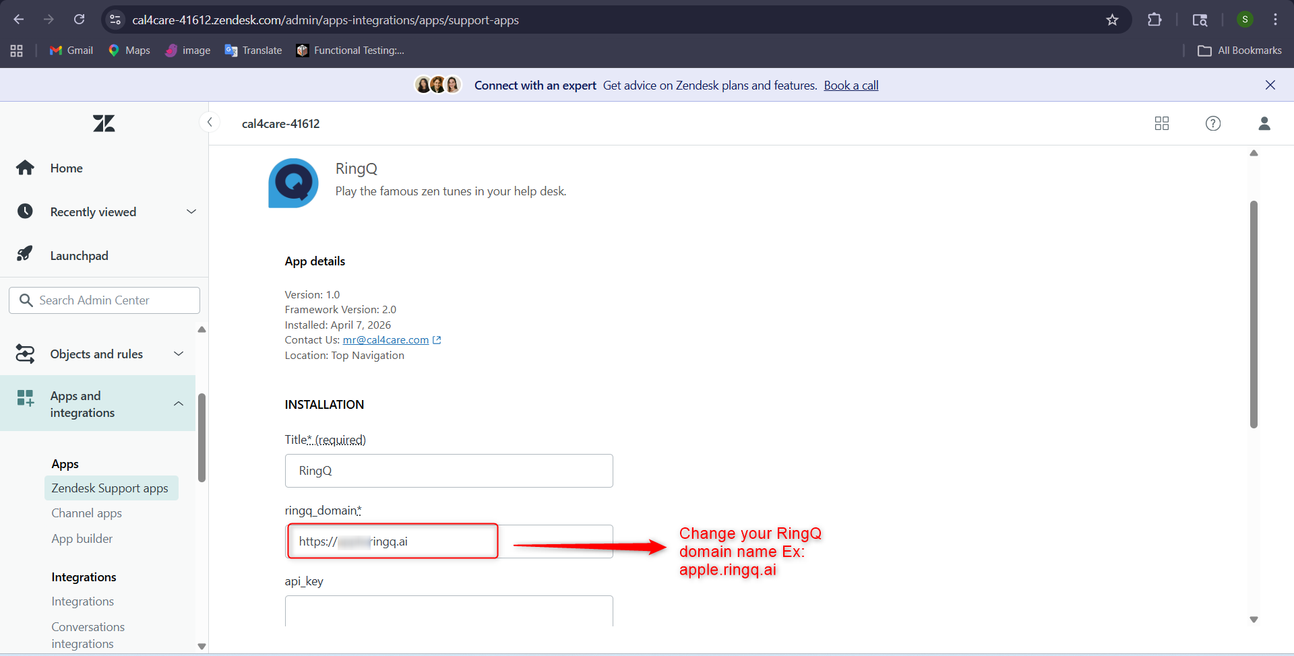Screen dimensions: 1294x656
Task: Open the Chrome profile avatar S
Action: 1245,20
